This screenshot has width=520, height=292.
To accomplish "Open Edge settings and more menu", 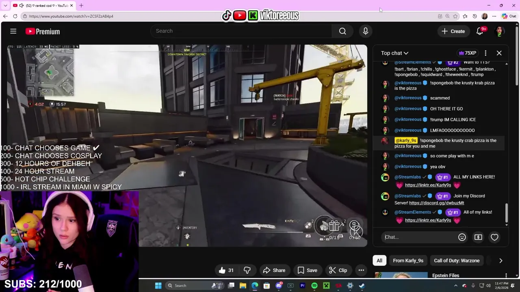I will [494, 16].
